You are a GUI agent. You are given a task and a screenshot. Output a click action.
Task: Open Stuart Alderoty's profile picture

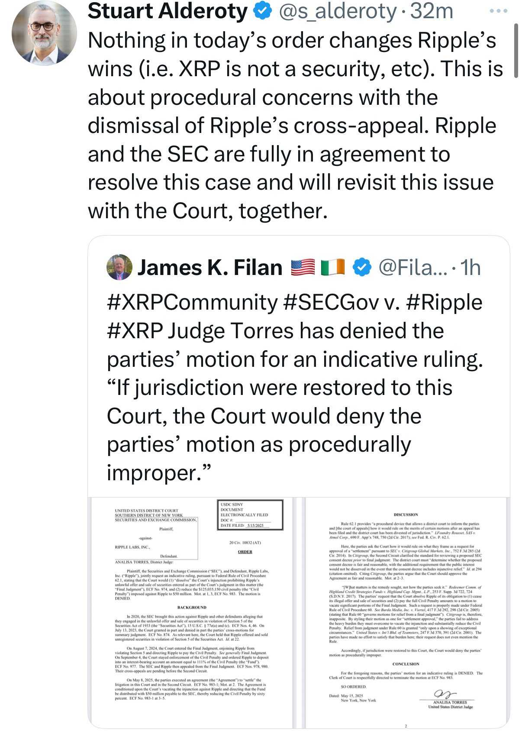[44, 33]
